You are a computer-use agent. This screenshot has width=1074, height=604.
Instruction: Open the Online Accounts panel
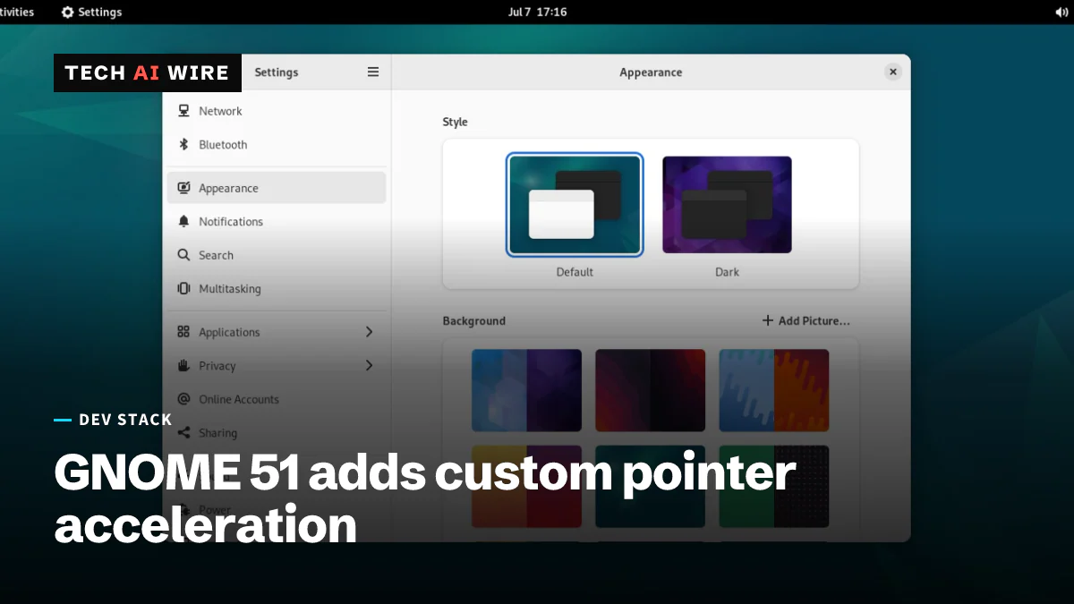277,399
